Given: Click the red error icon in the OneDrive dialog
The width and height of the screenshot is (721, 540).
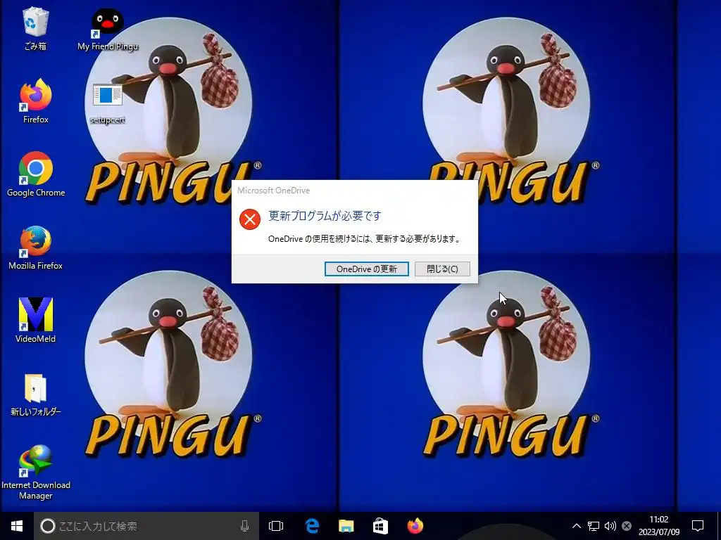Looking at the screenshot, I should point(250,219).
